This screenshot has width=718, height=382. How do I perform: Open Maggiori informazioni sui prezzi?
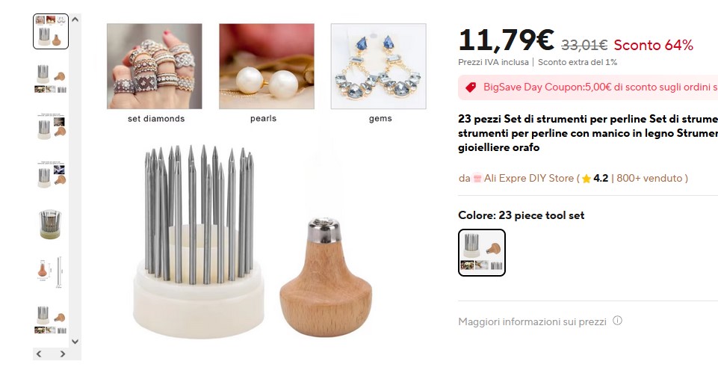click(x=532, y=321)
